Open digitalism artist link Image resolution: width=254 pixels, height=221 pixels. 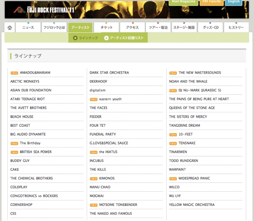98,90
